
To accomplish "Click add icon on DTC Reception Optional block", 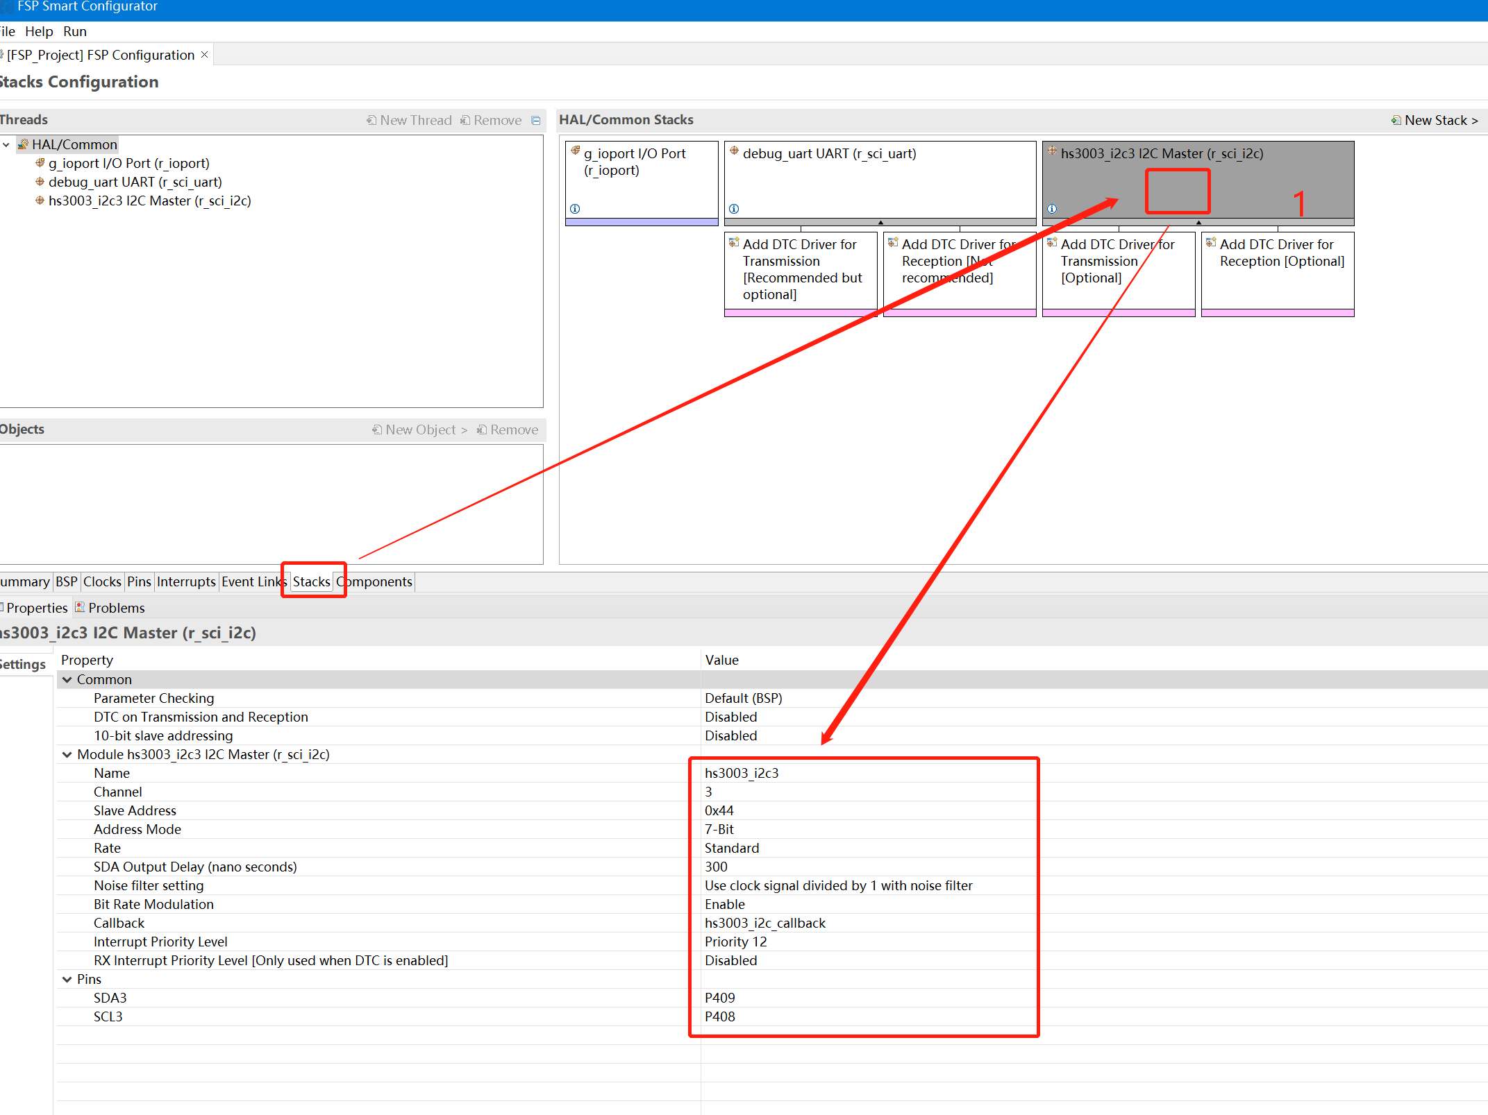I will (1211, 242).
